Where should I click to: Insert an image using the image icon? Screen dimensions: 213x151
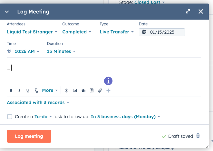[75, 91]
